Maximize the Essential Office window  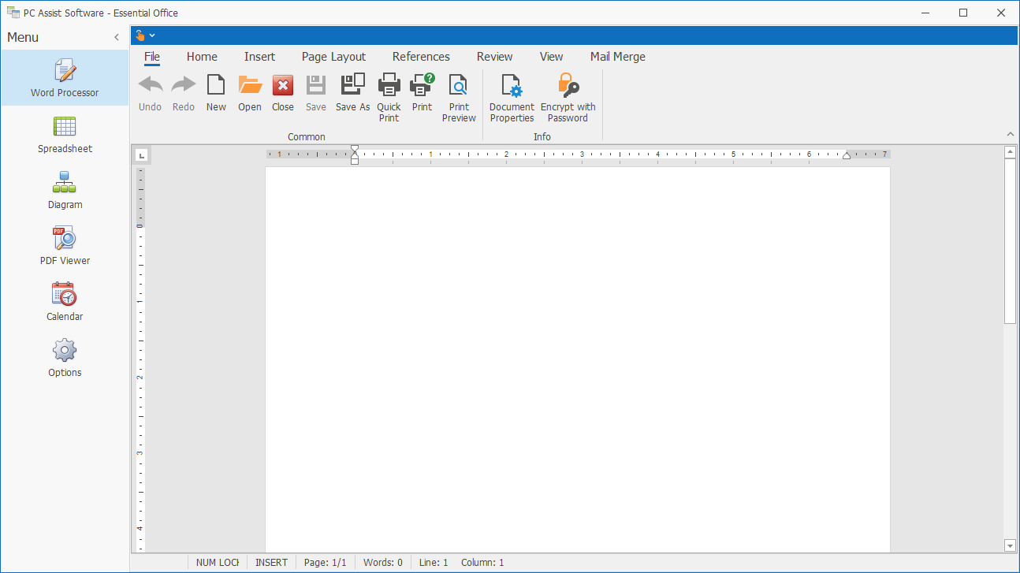point(963,13)
